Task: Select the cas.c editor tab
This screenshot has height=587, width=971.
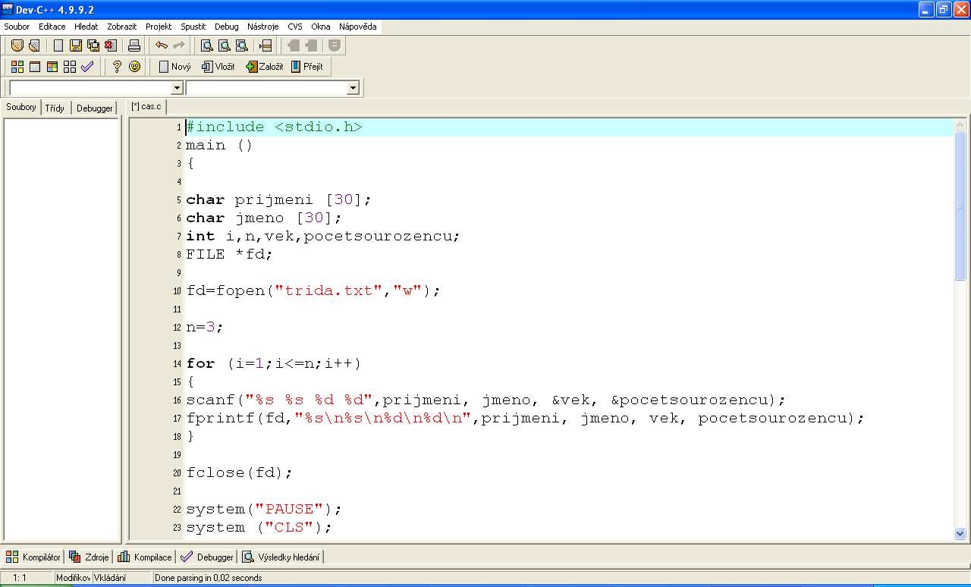Action: tap(146, 106)
